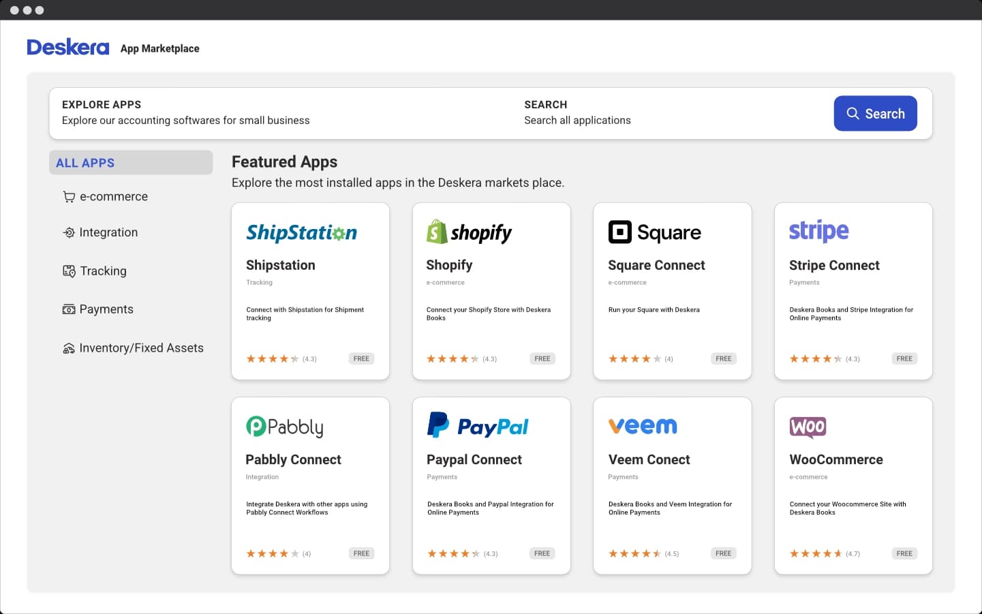Click the Inventory/Fixed Assets icon
The image size is (982, 614).
point(69,348)
